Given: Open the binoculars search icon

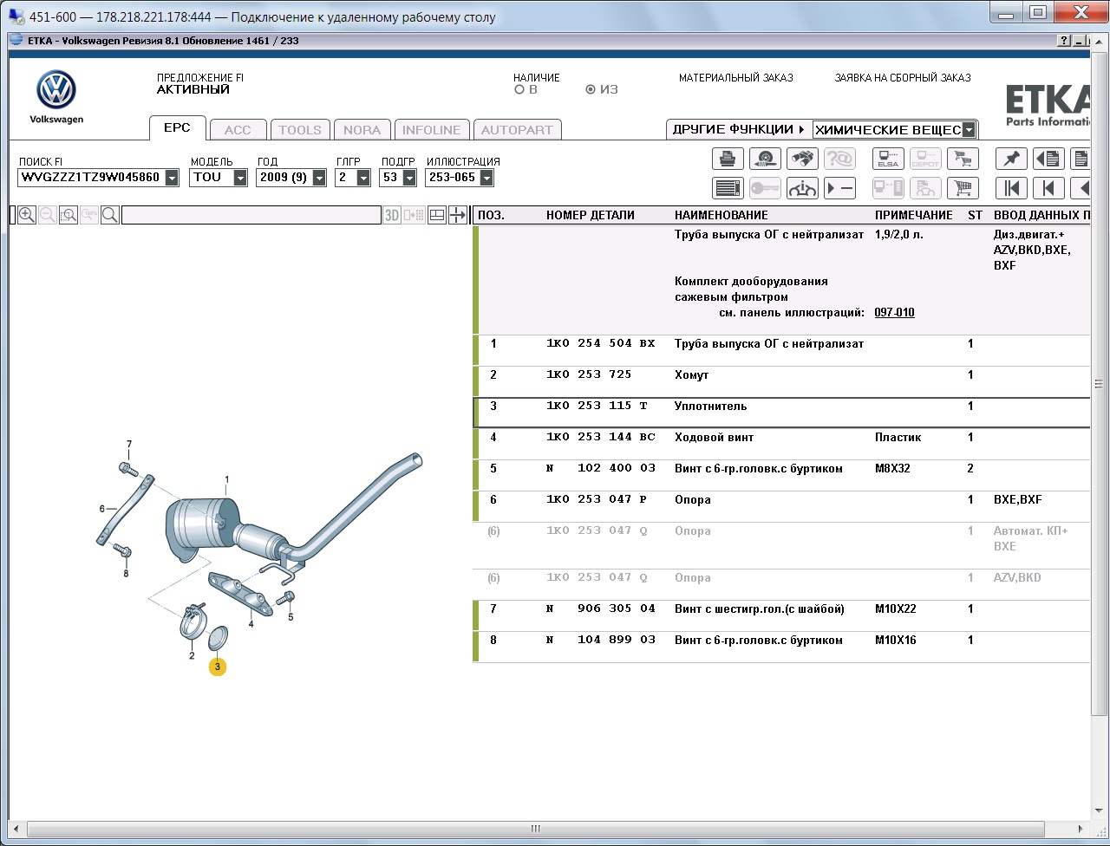Looking at the screenshot, I should (802, 159).
